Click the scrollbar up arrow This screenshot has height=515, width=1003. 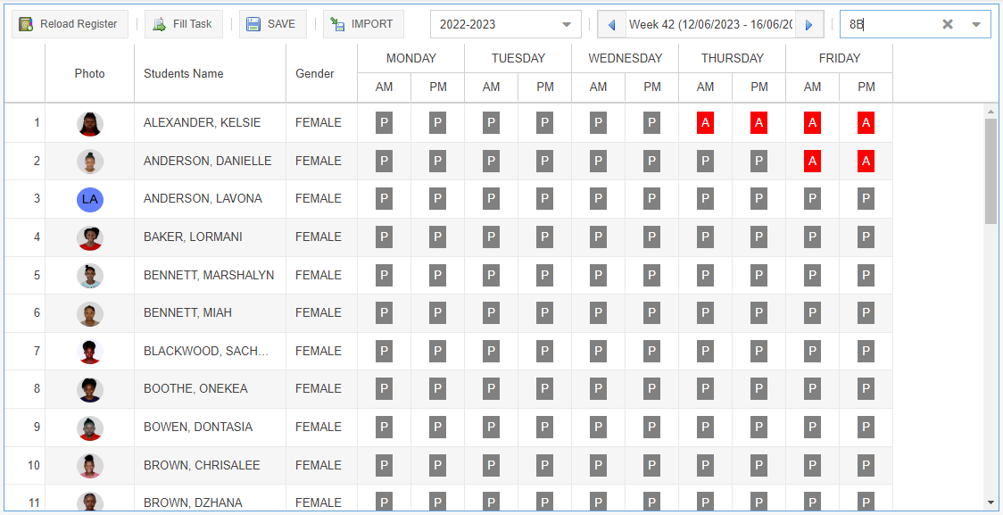pos(991,112)
